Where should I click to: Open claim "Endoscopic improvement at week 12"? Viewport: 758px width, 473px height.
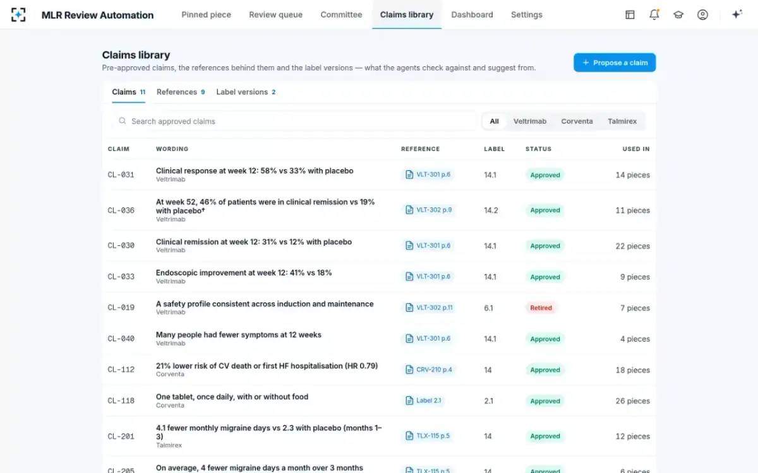244,272
